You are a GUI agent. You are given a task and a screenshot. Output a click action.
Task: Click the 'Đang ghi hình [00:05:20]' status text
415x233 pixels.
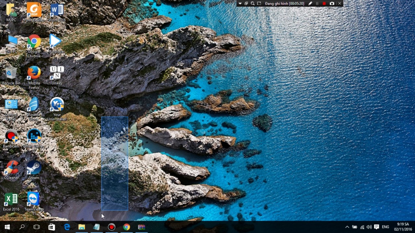click(284, 4)
